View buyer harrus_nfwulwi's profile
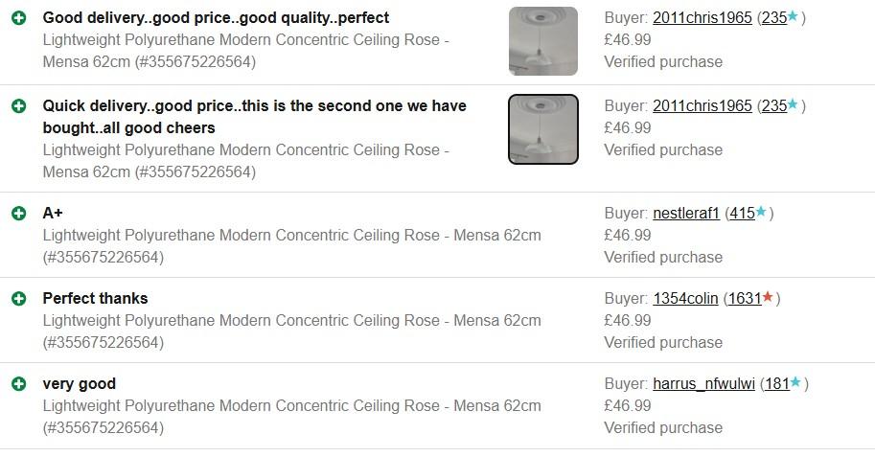Viewport: 875px width, 457px height. 703,384
